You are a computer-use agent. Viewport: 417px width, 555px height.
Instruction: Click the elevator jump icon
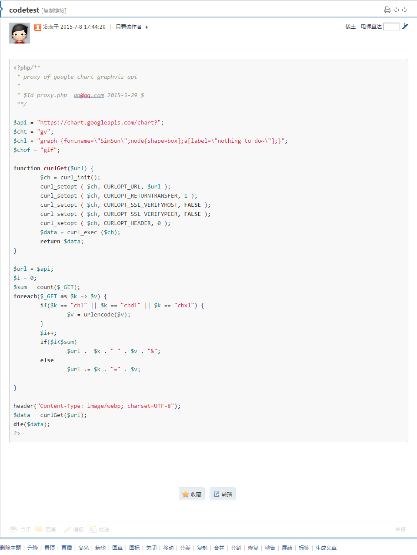(x=405, y=27)
